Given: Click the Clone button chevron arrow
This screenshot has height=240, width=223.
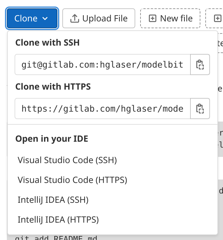Looking at the screenshot, I should pos(45,19).
